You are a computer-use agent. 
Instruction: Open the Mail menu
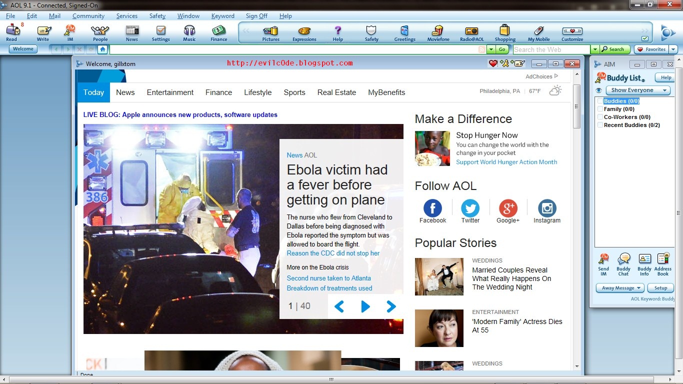click(54, 16)
